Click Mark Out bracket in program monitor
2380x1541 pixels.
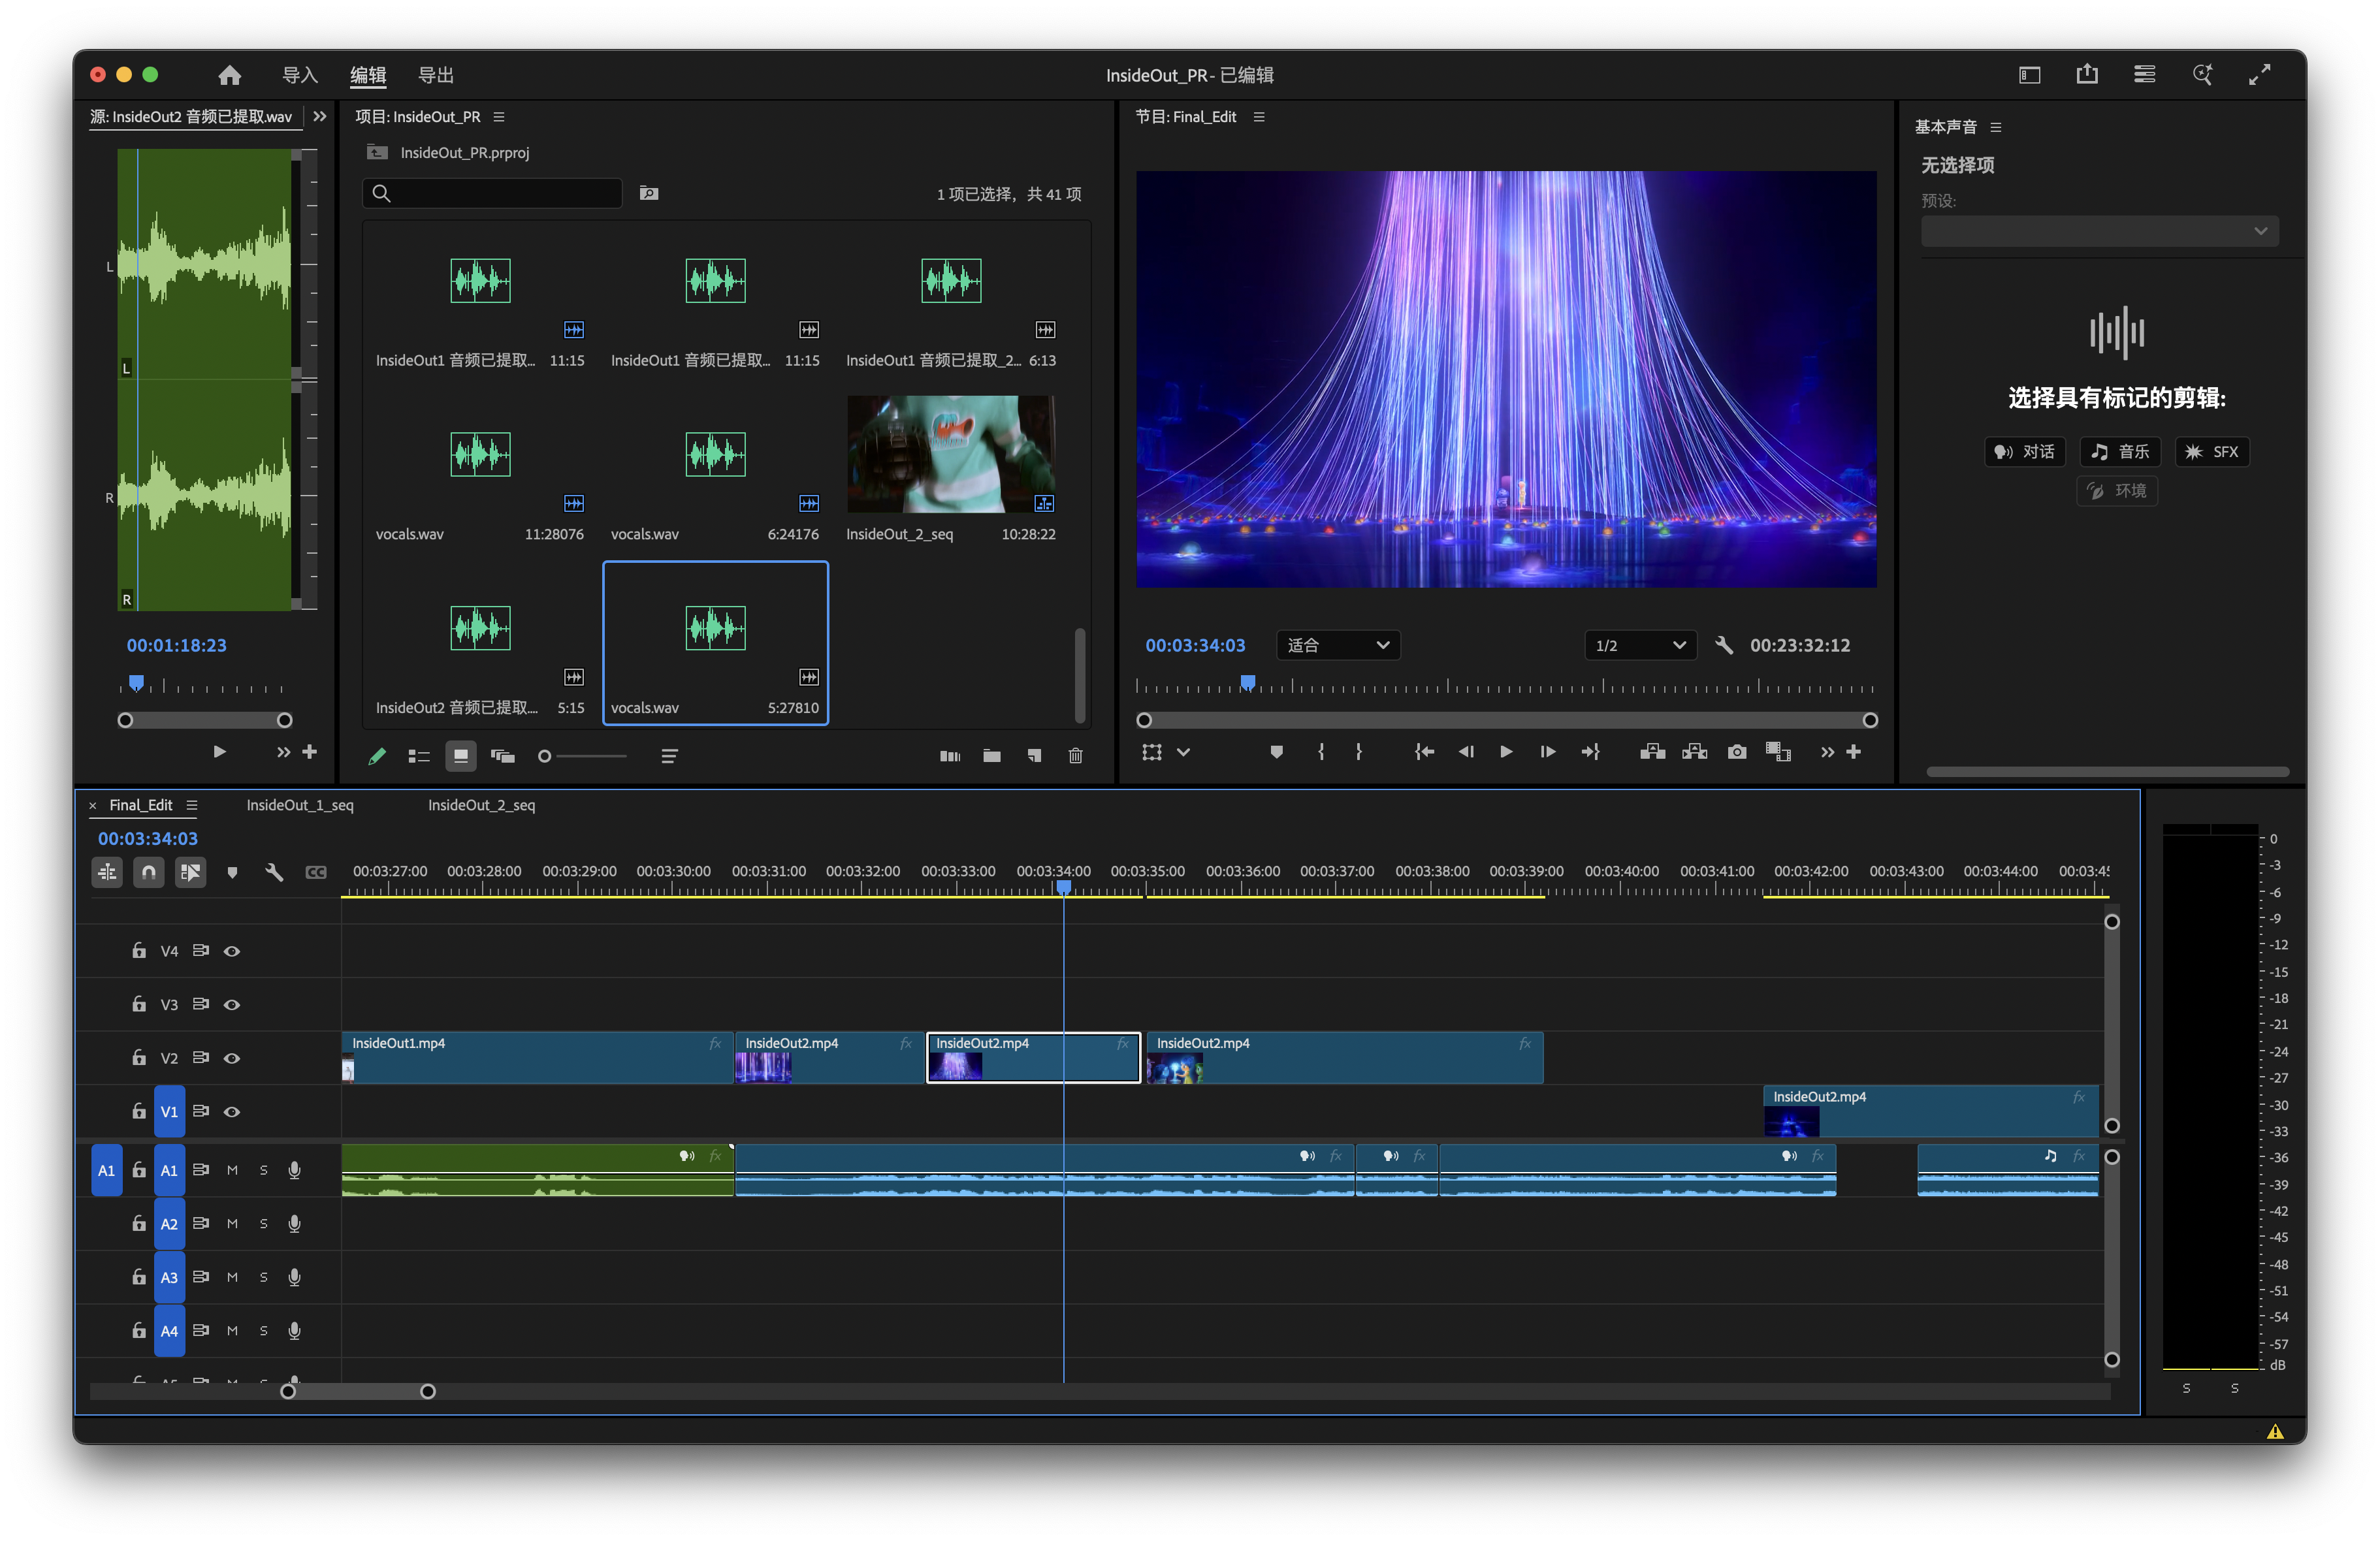coord(1358,752)
